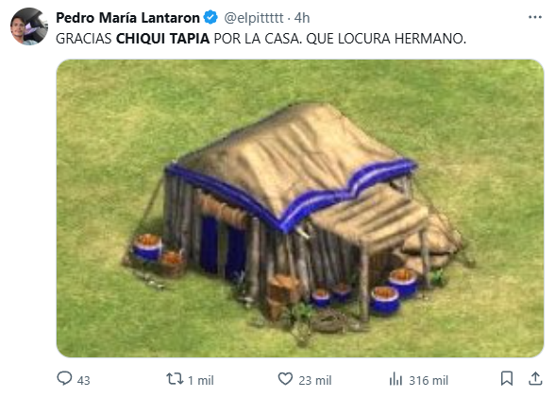The width and height of the screenshot is (555, 398).
Task: Click the Pedro María Lantaron display name
Action: (127, 18)
